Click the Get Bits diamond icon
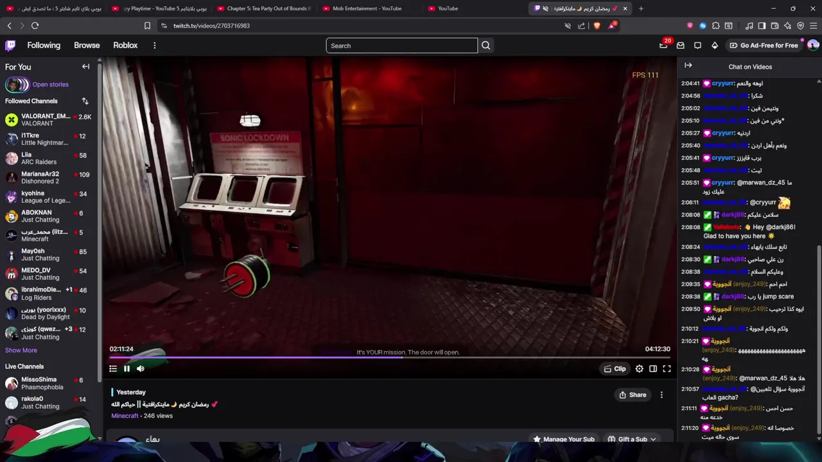Image resolution: width=822 pixels, height=462 pixels. pyautogui.click(x=715, y=46)
